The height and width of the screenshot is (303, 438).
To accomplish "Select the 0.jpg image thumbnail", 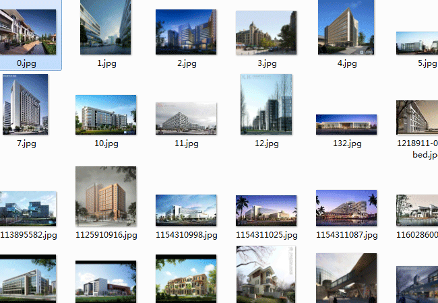I will pos(28,32).
